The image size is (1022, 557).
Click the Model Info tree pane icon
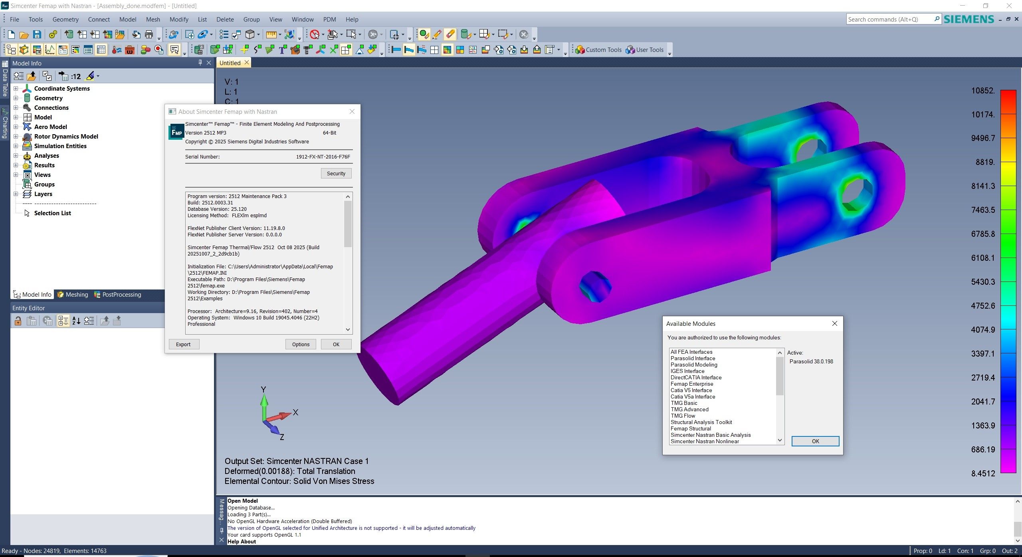11,50
